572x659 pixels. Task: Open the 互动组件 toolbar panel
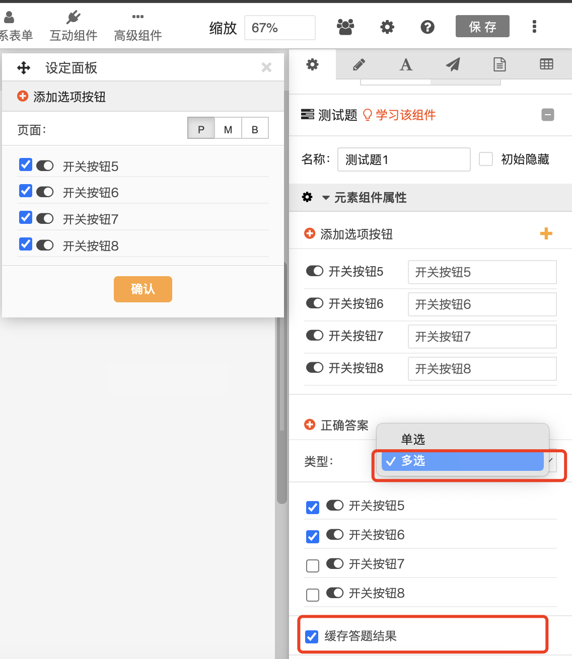pos(73,25)
